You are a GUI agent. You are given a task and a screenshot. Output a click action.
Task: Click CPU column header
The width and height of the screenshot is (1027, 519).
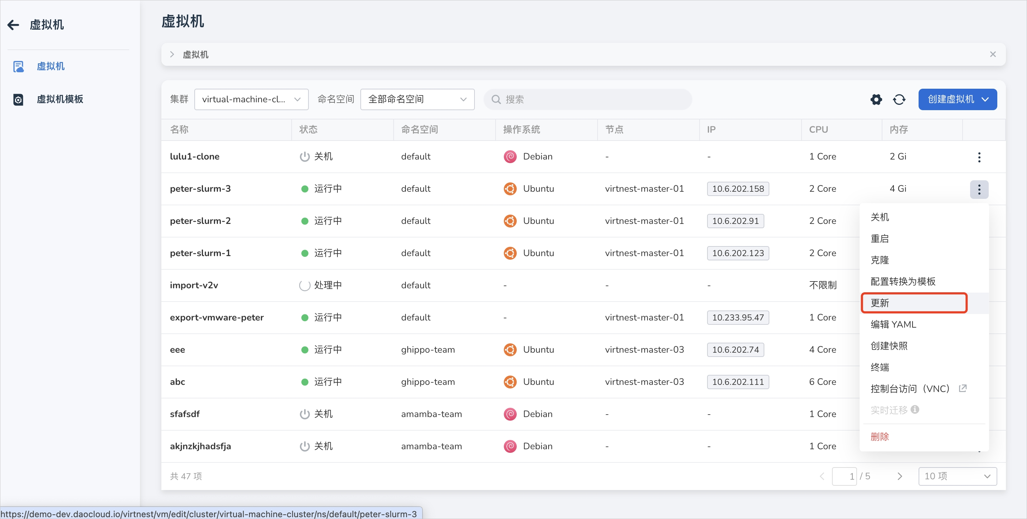pyautogui.click(x=818, y=129)
